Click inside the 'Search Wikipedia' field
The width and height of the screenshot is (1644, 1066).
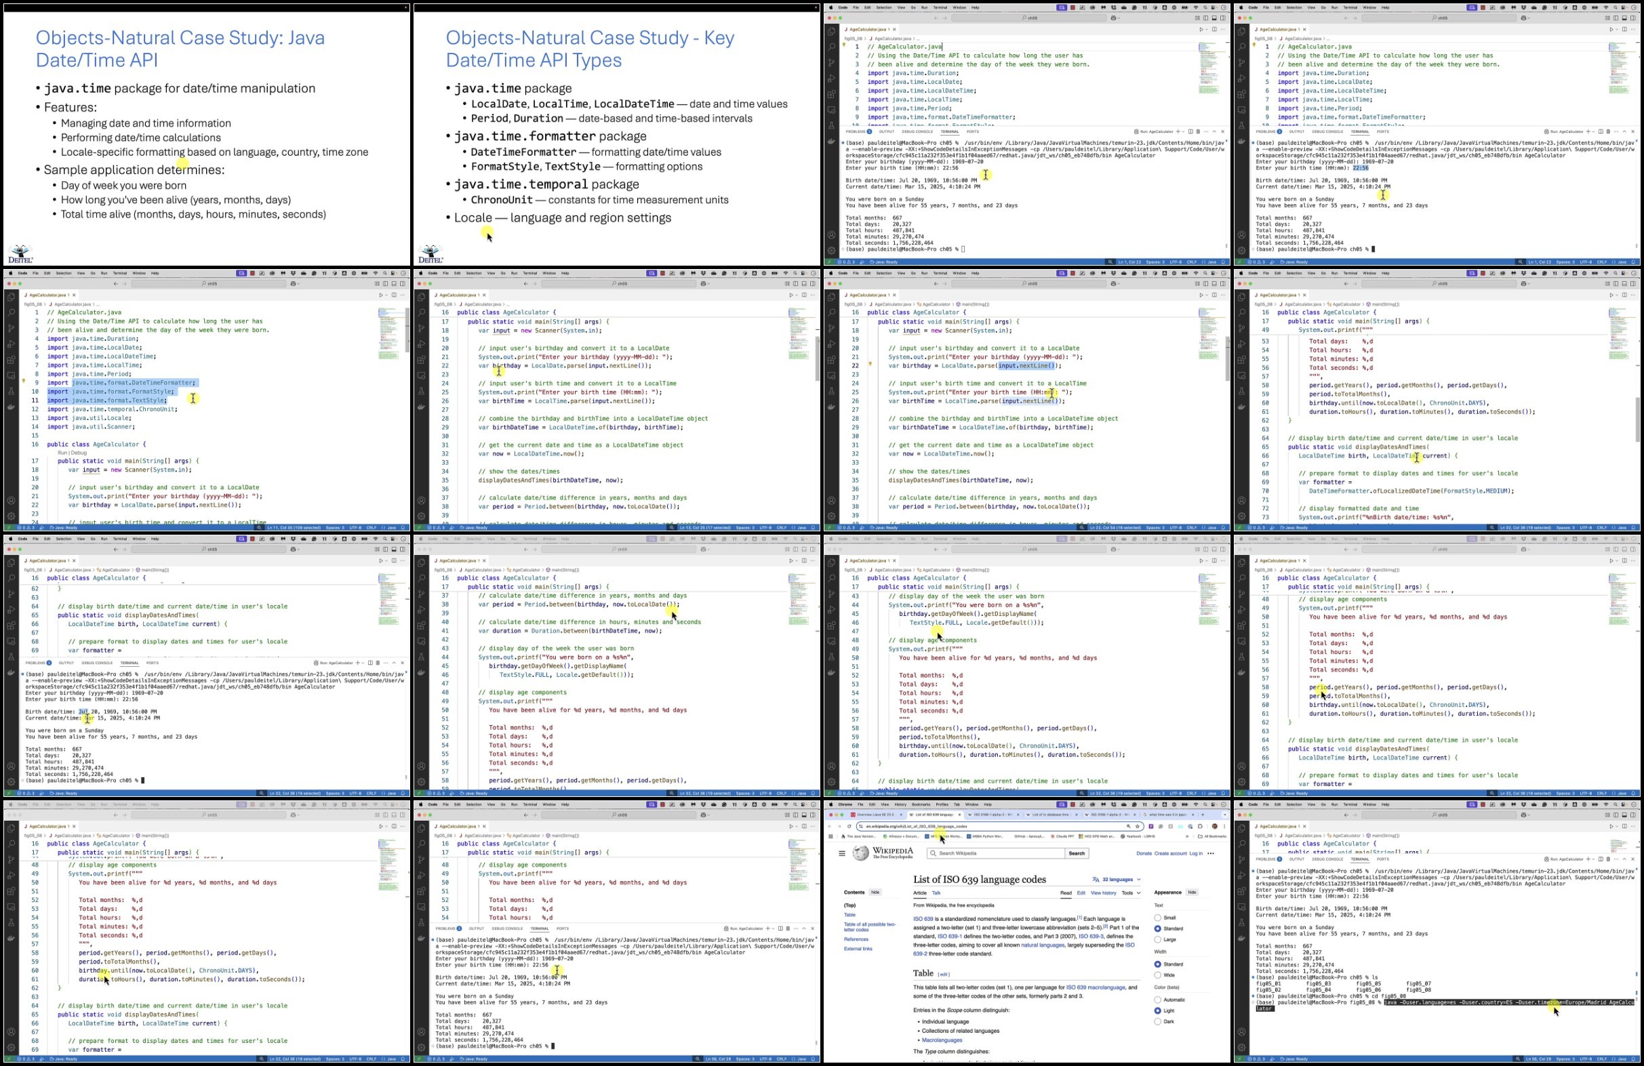pyautogui.click(x=996, y=853)
